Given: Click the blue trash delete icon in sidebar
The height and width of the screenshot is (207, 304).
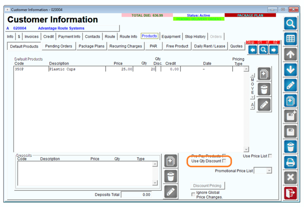Looking at the screenshot, I should point(290,147).
